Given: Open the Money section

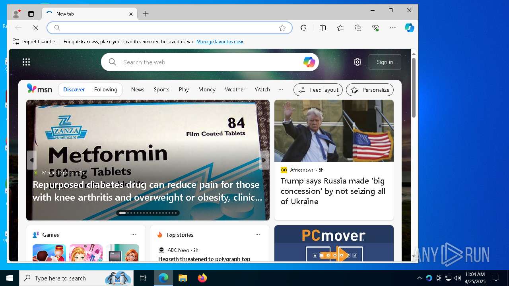Looking at the screenshot, I should click(x=207, y=90).
